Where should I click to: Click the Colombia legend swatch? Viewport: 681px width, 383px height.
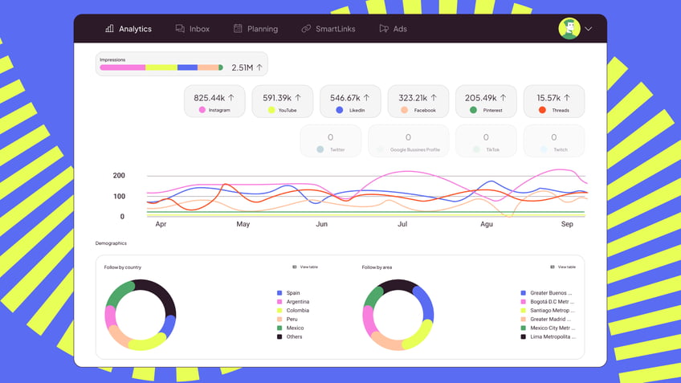(279, 311)
